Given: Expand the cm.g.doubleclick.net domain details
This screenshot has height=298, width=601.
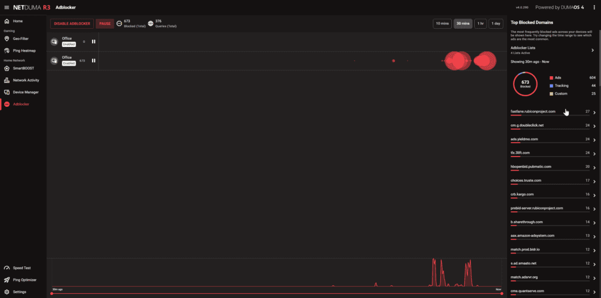Looking at the screenshot, I should coord(594,126).
